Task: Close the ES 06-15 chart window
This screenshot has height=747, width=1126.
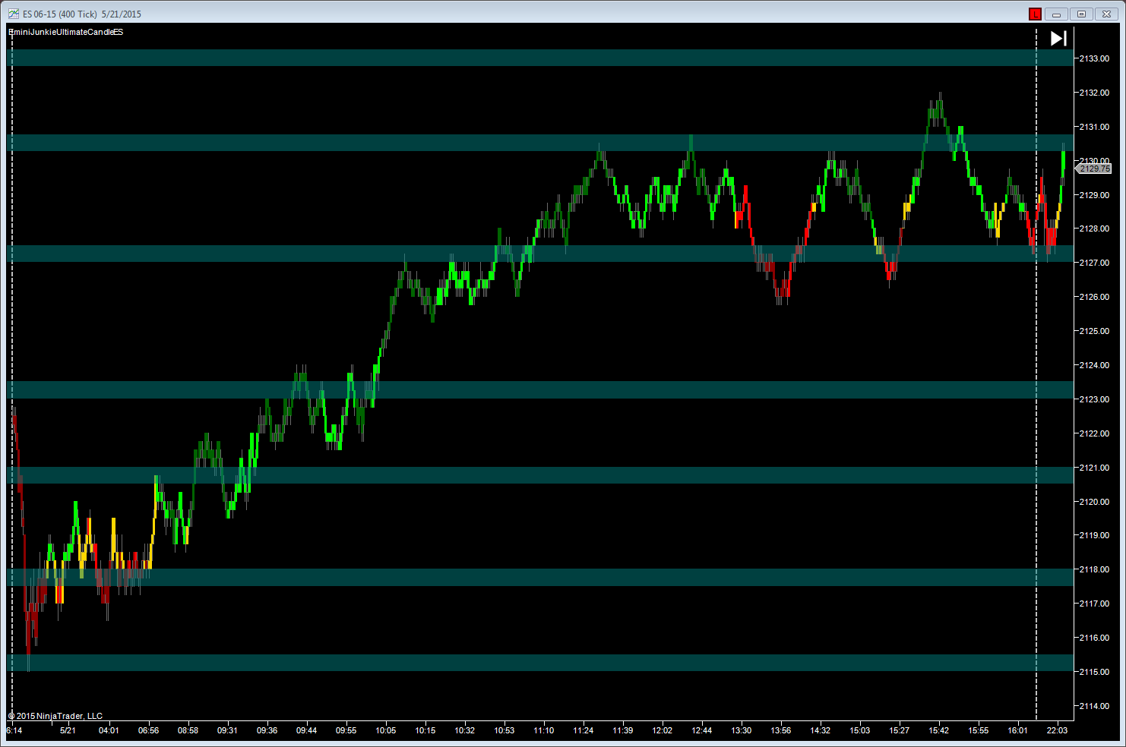Action: 1106,14
